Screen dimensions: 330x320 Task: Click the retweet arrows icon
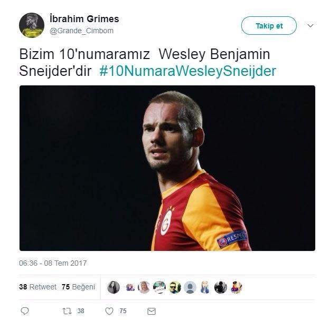(x=67, y=311)
